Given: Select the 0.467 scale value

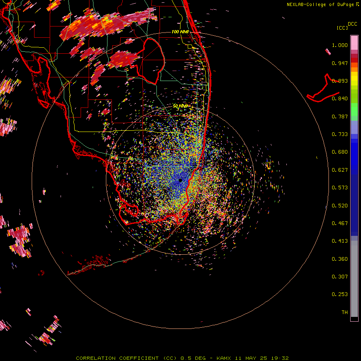Looking at the screenshot, I should click(x=340, y=223).
